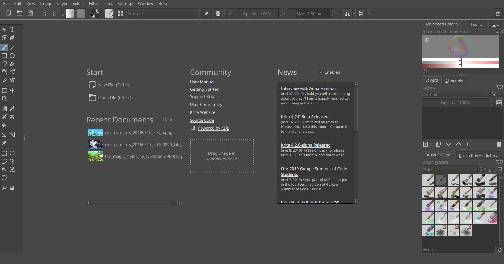The height and width of the screenshot is (264, 504).
Task: Select the Fill tool
Action: 4,125
